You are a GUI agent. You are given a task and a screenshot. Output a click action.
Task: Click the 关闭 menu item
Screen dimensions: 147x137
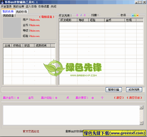(x=53, y=6)
